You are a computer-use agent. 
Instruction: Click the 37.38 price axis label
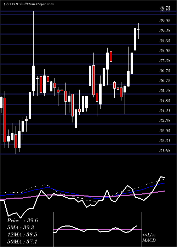pyautogui.click(x=165, y=61)
